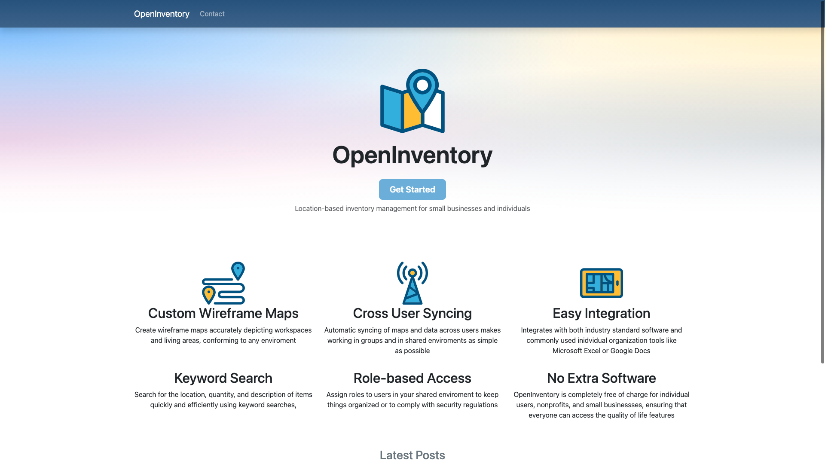The height and width of the screenshot is (464, 825).
Task: Click the page's vertical scrollbar thumb
Action: tap(822, 182)
